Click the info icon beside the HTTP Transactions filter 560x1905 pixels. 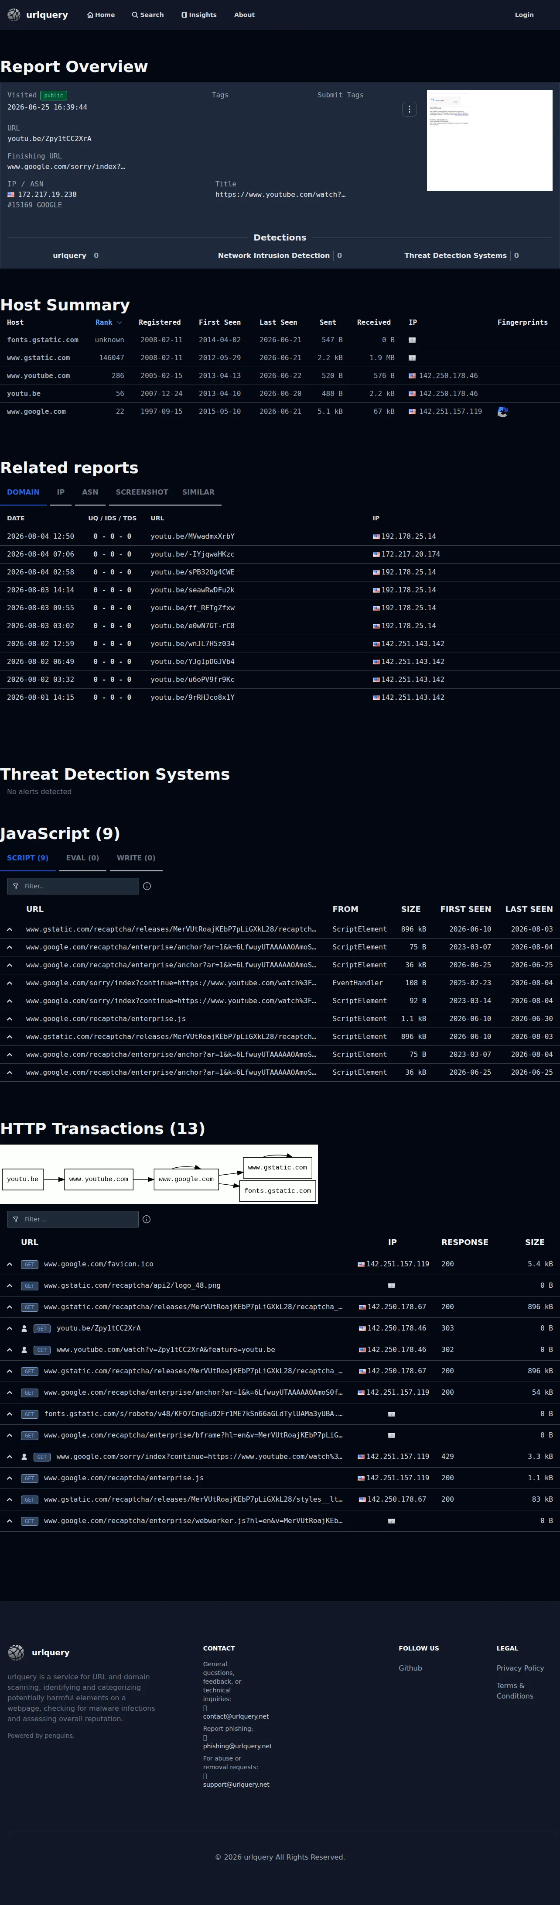146,1220
